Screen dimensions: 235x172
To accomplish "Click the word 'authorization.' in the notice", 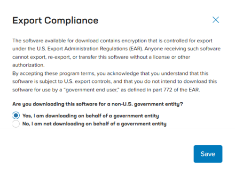I will (28, 65).
